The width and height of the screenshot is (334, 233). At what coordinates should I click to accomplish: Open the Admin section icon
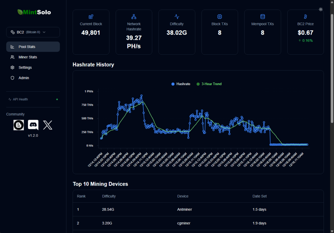(12, 78)
